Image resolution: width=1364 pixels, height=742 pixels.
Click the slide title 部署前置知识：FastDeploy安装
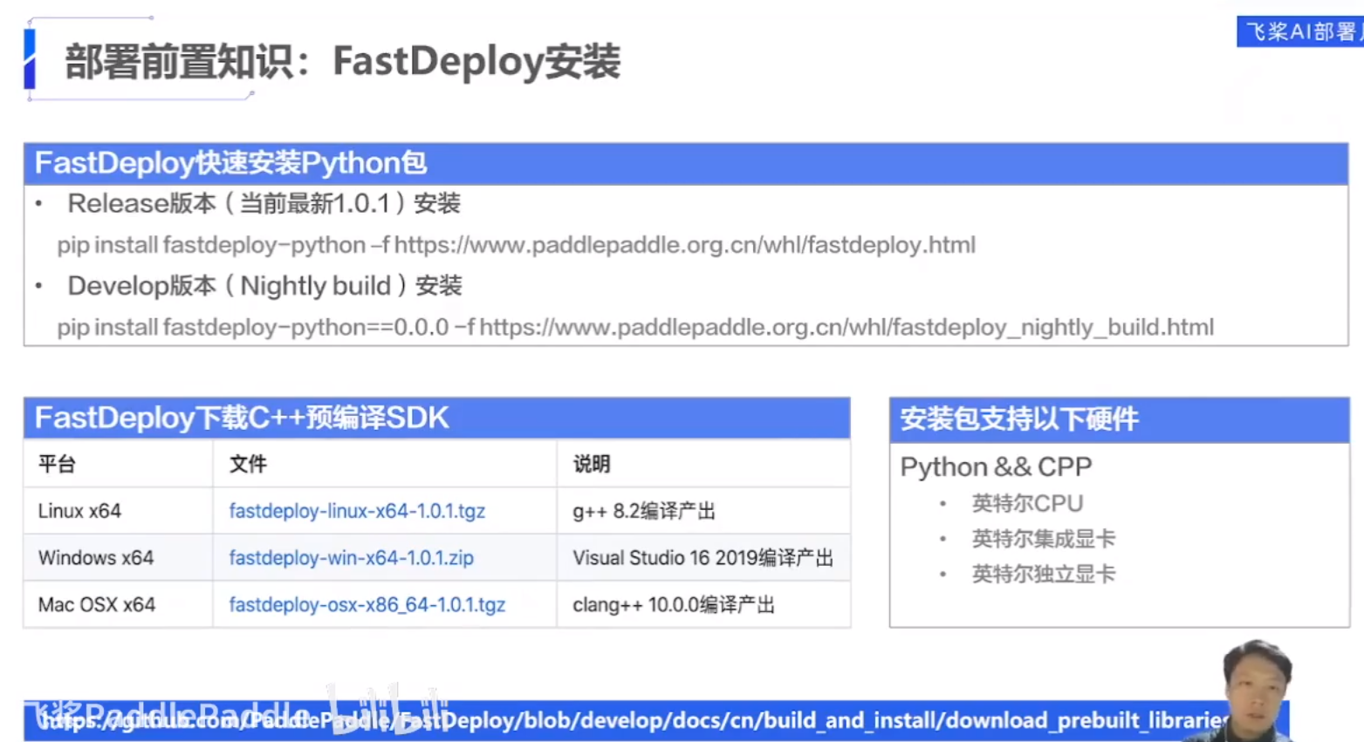(x=343, y=62)
